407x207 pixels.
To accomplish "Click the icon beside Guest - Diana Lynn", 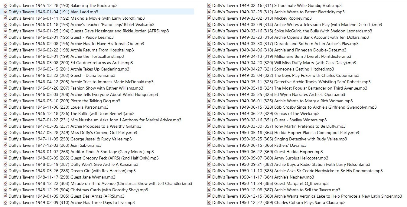I will (5, 75).
